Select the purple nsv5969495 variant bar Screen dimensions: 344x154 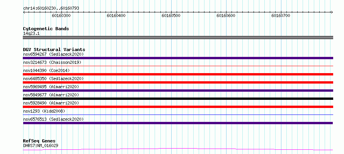tap(178, 91)
